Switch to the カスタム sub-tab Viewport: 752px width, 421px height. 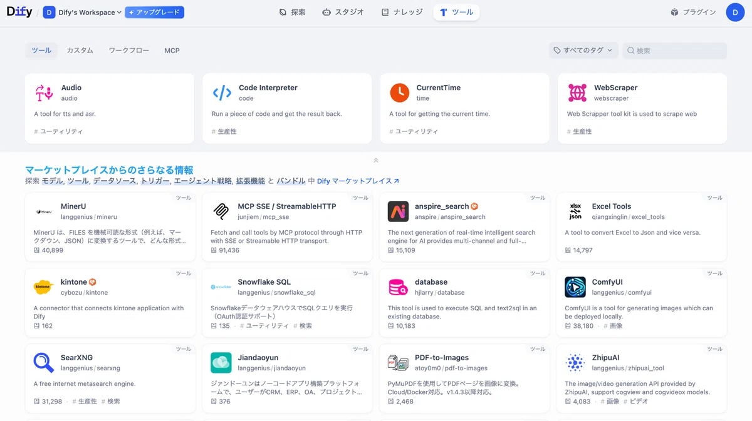[x=80, y=50]
